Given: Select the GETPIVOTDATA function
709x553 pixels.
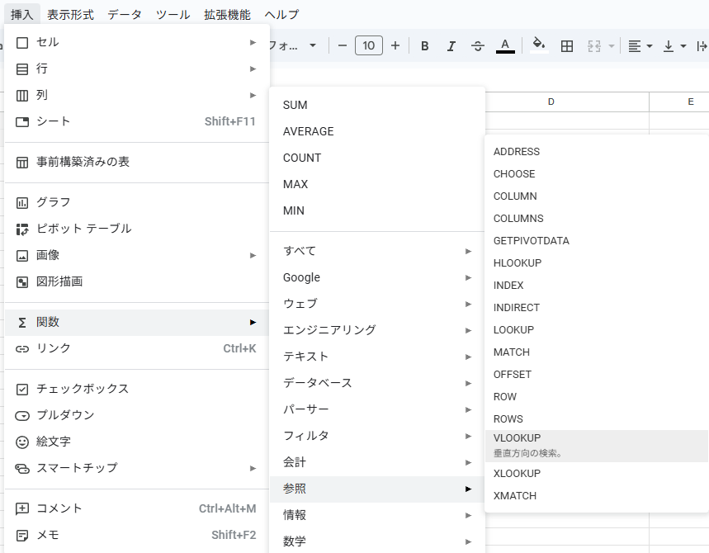Looking at the screenshot, I should 597,240.
